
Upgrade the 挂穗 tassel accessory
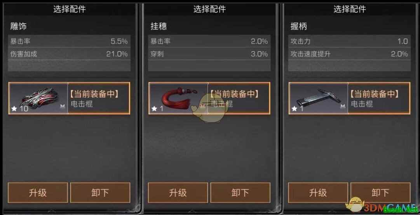point(178,193)
